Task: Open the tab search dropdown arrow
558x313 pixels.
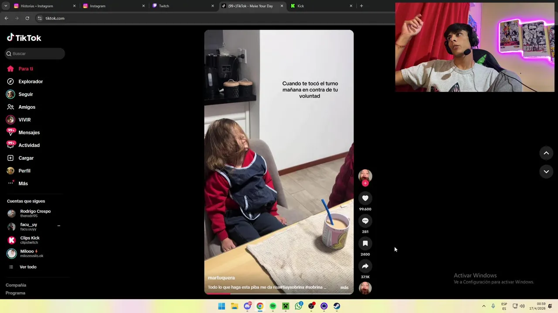Action: (x=6, y=6)
